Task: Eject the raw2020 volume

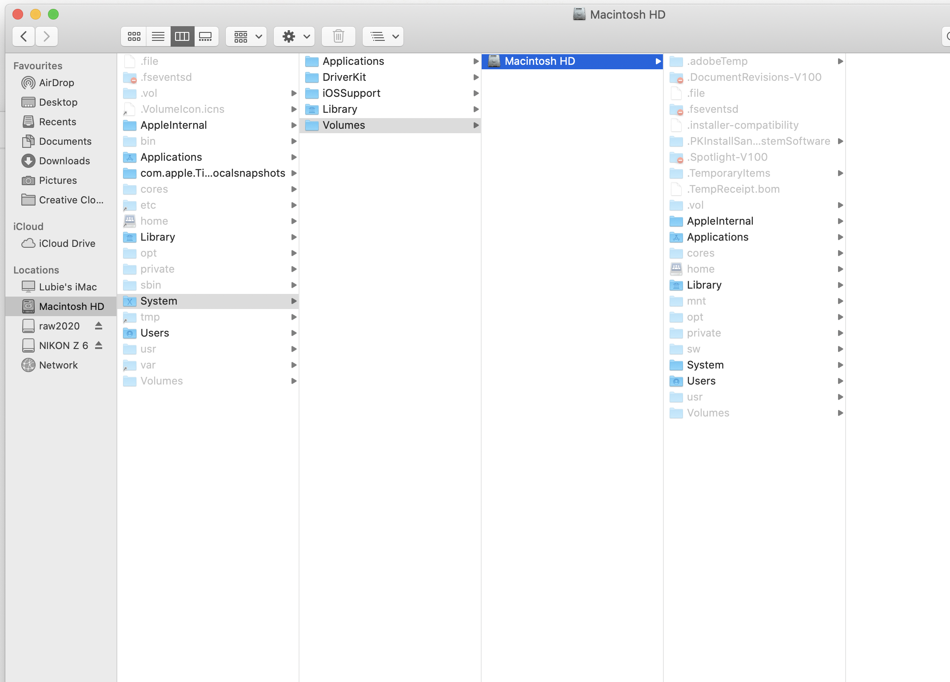Action: pyautogui.click(x=99, y=325)
